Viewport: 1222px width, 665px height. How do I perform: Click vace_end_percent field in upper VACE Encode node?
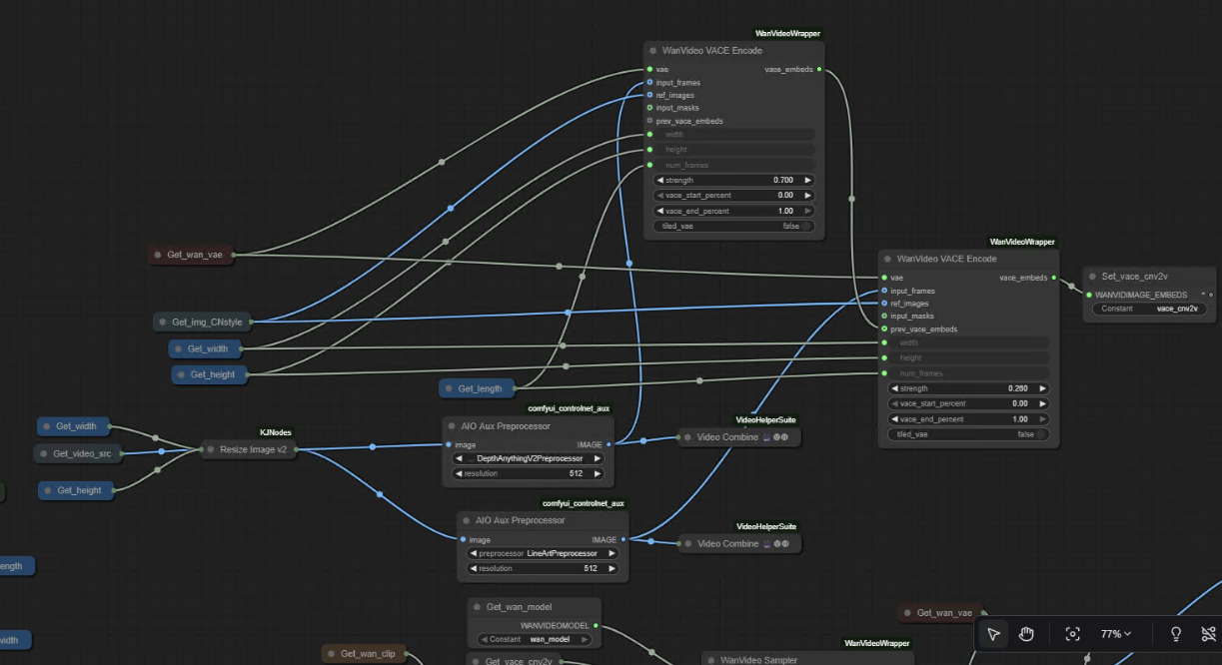[x=734, y=211]
